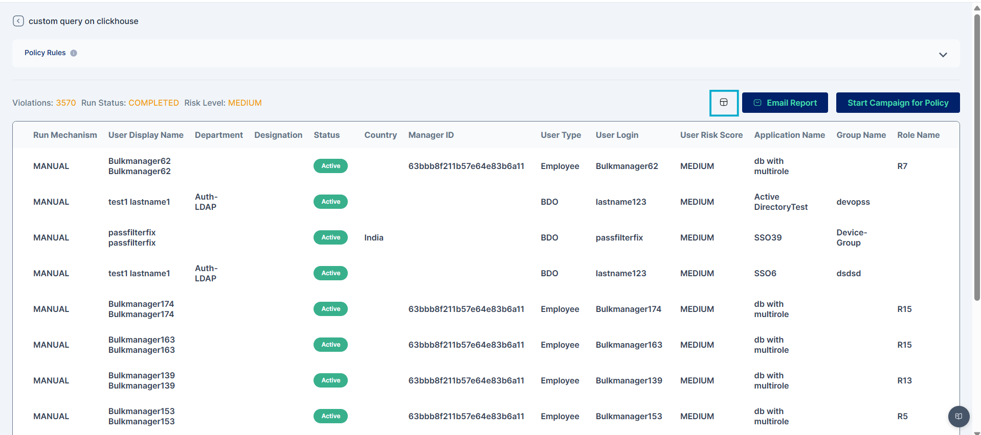Click the Active status badge for Bulkmanager62
The width and height of the screenshot is (981, 435).
[330, 166]
